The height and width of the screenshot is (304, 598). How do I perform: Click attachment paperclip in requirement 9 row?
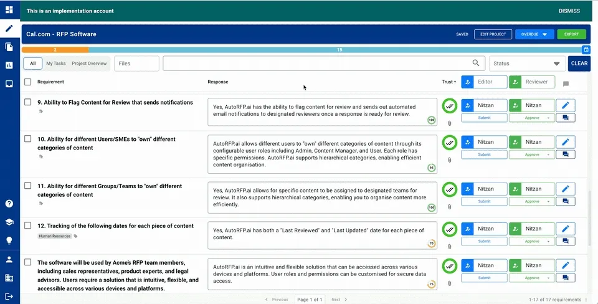(450, 123)
